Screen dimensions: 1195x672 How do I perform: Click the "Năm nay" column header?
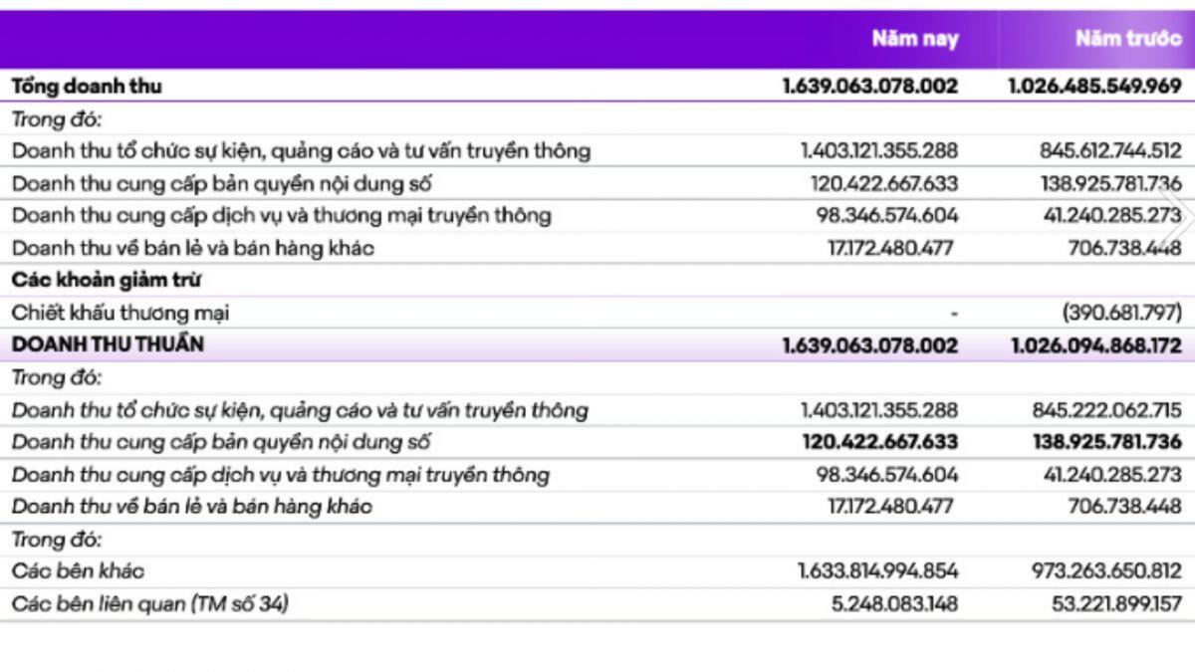coord(915,39)
